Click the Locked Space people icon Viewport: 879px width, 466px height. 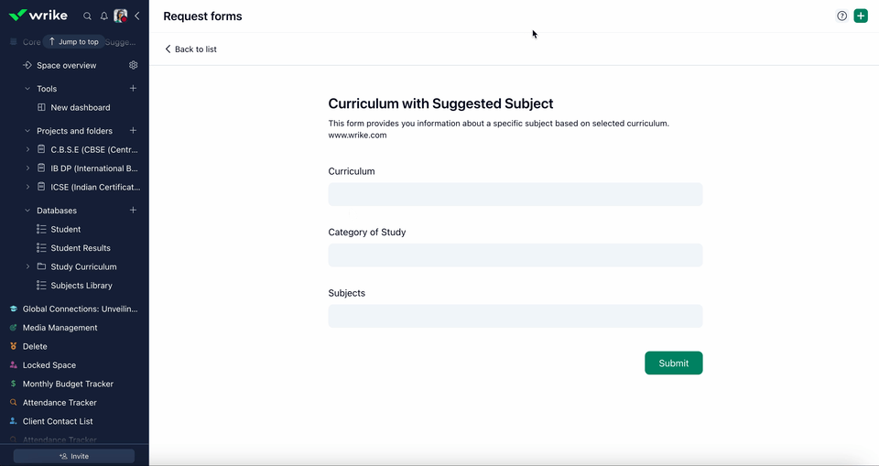[x=14, y=365]
